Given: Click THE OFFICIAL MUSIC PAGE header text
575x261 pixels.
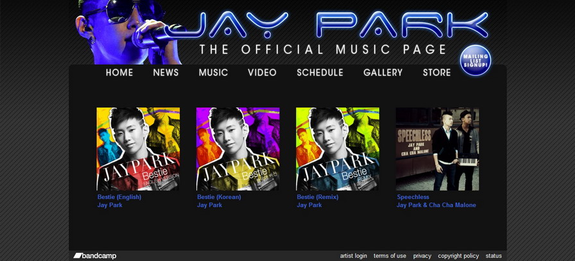Looking at the screenshot, I should 323,49.
